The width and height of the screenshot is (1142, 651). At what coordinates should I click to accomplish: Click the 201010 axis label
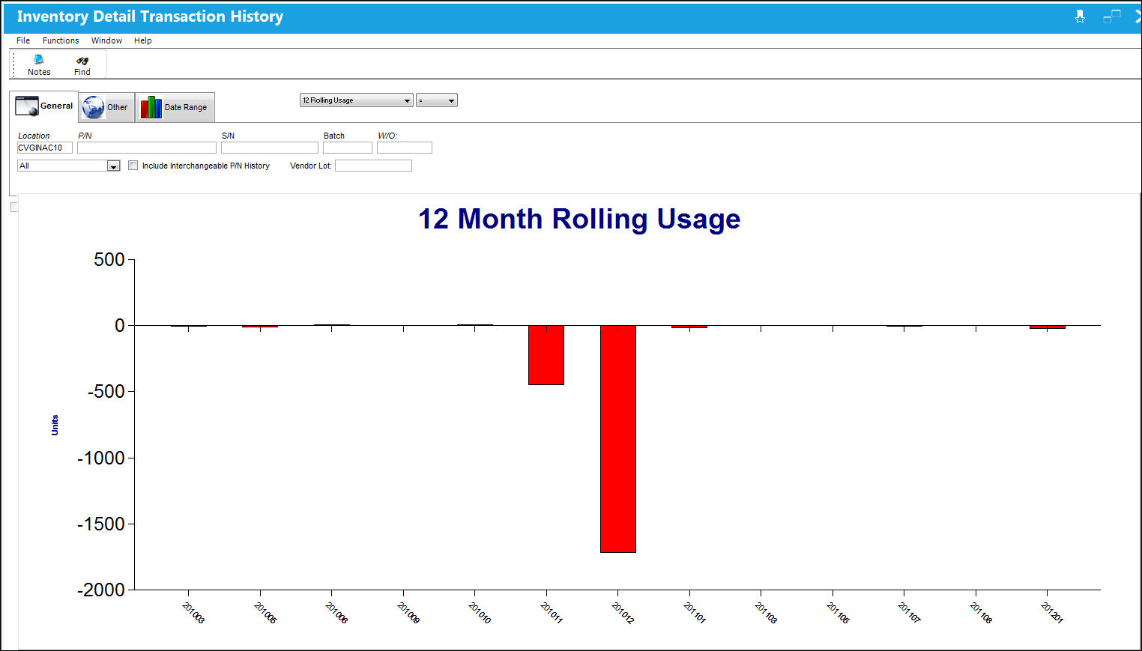click(x=480, y=612)
